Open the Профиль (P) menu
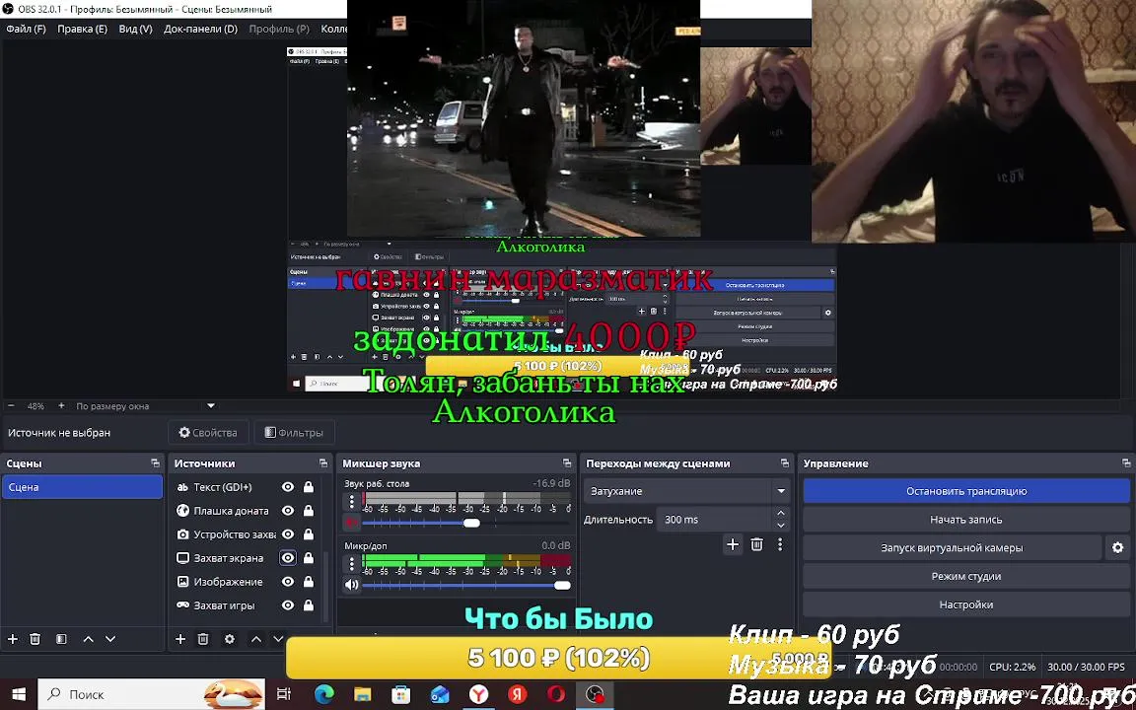Image resolution: width=1136 pixels, height=710 pixels. [x=279, y=29]
